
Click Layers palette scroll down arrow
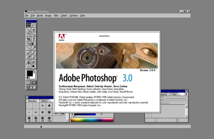(x=186, y=116)
